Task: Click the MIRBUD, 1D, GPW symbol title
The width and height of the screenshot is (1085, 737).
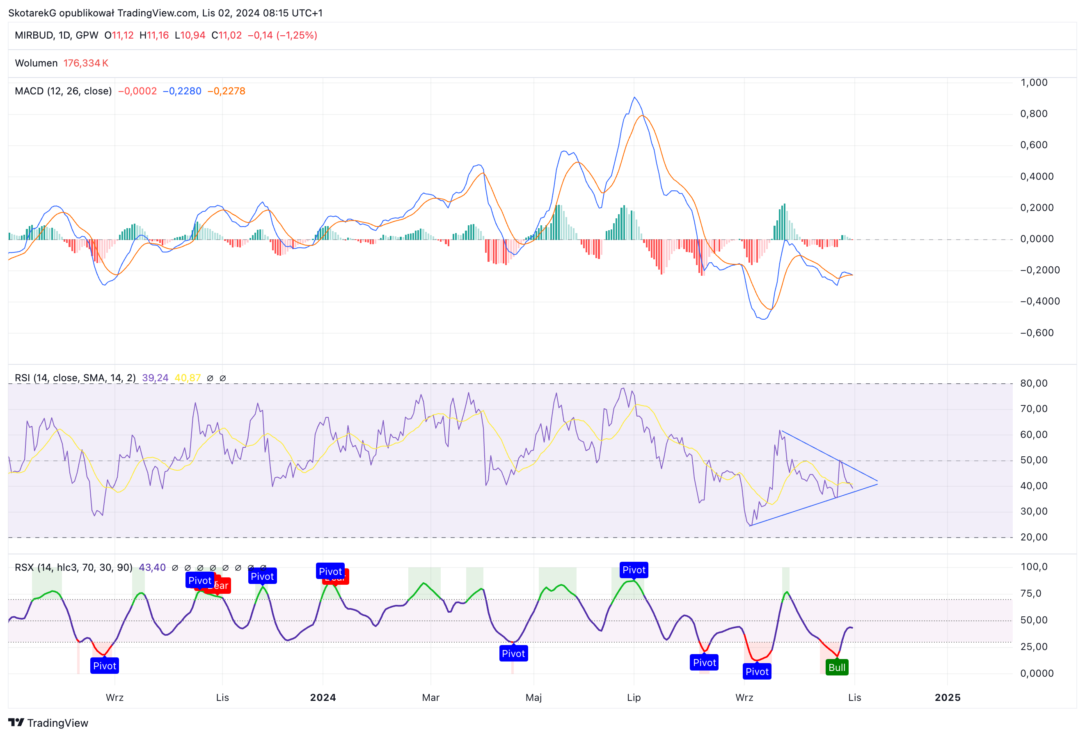Action: click(x=57, y=35)
